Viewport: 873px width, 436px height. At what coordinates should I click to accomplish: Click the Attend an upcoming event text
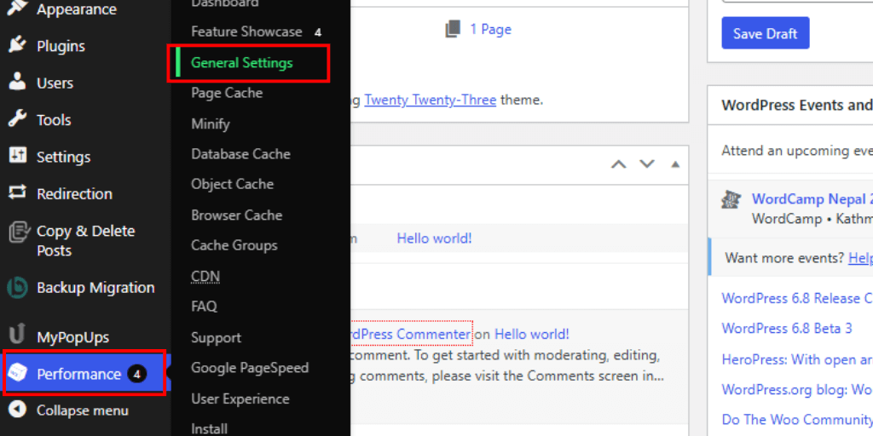coord(797,151)
